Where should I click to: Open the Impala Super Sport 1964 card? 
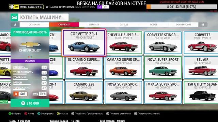coord(163,92)
